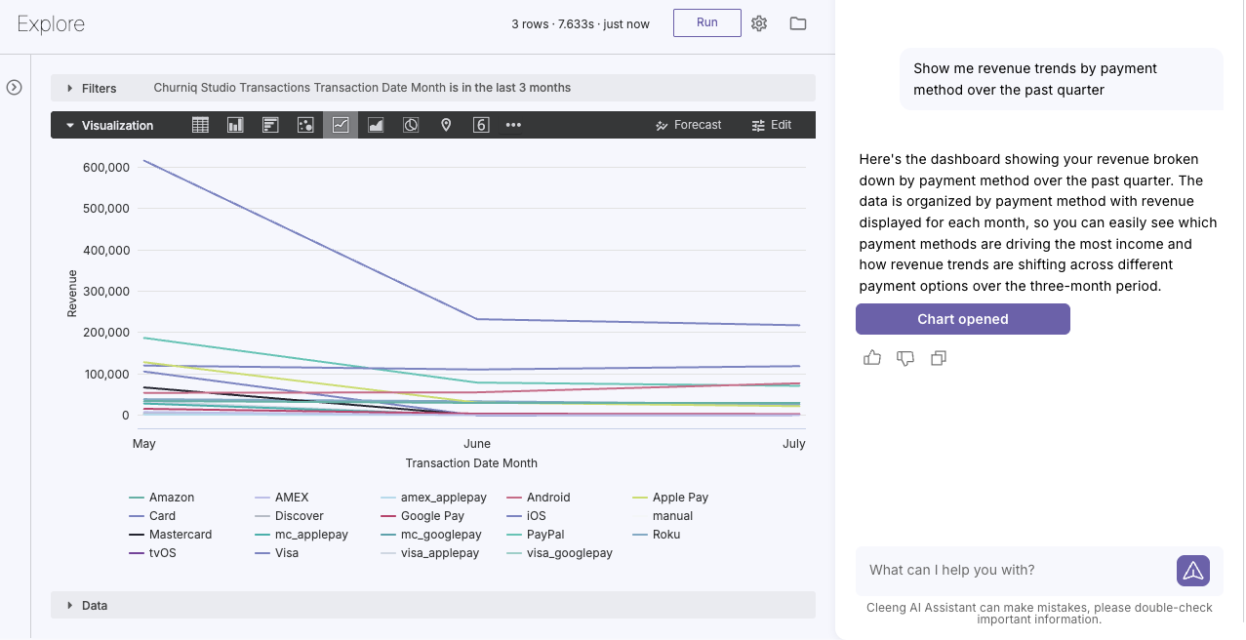Open the Edit visualization menu
Screen dimensions: 1246x640
pyautogui.click(x=772, y=125)
